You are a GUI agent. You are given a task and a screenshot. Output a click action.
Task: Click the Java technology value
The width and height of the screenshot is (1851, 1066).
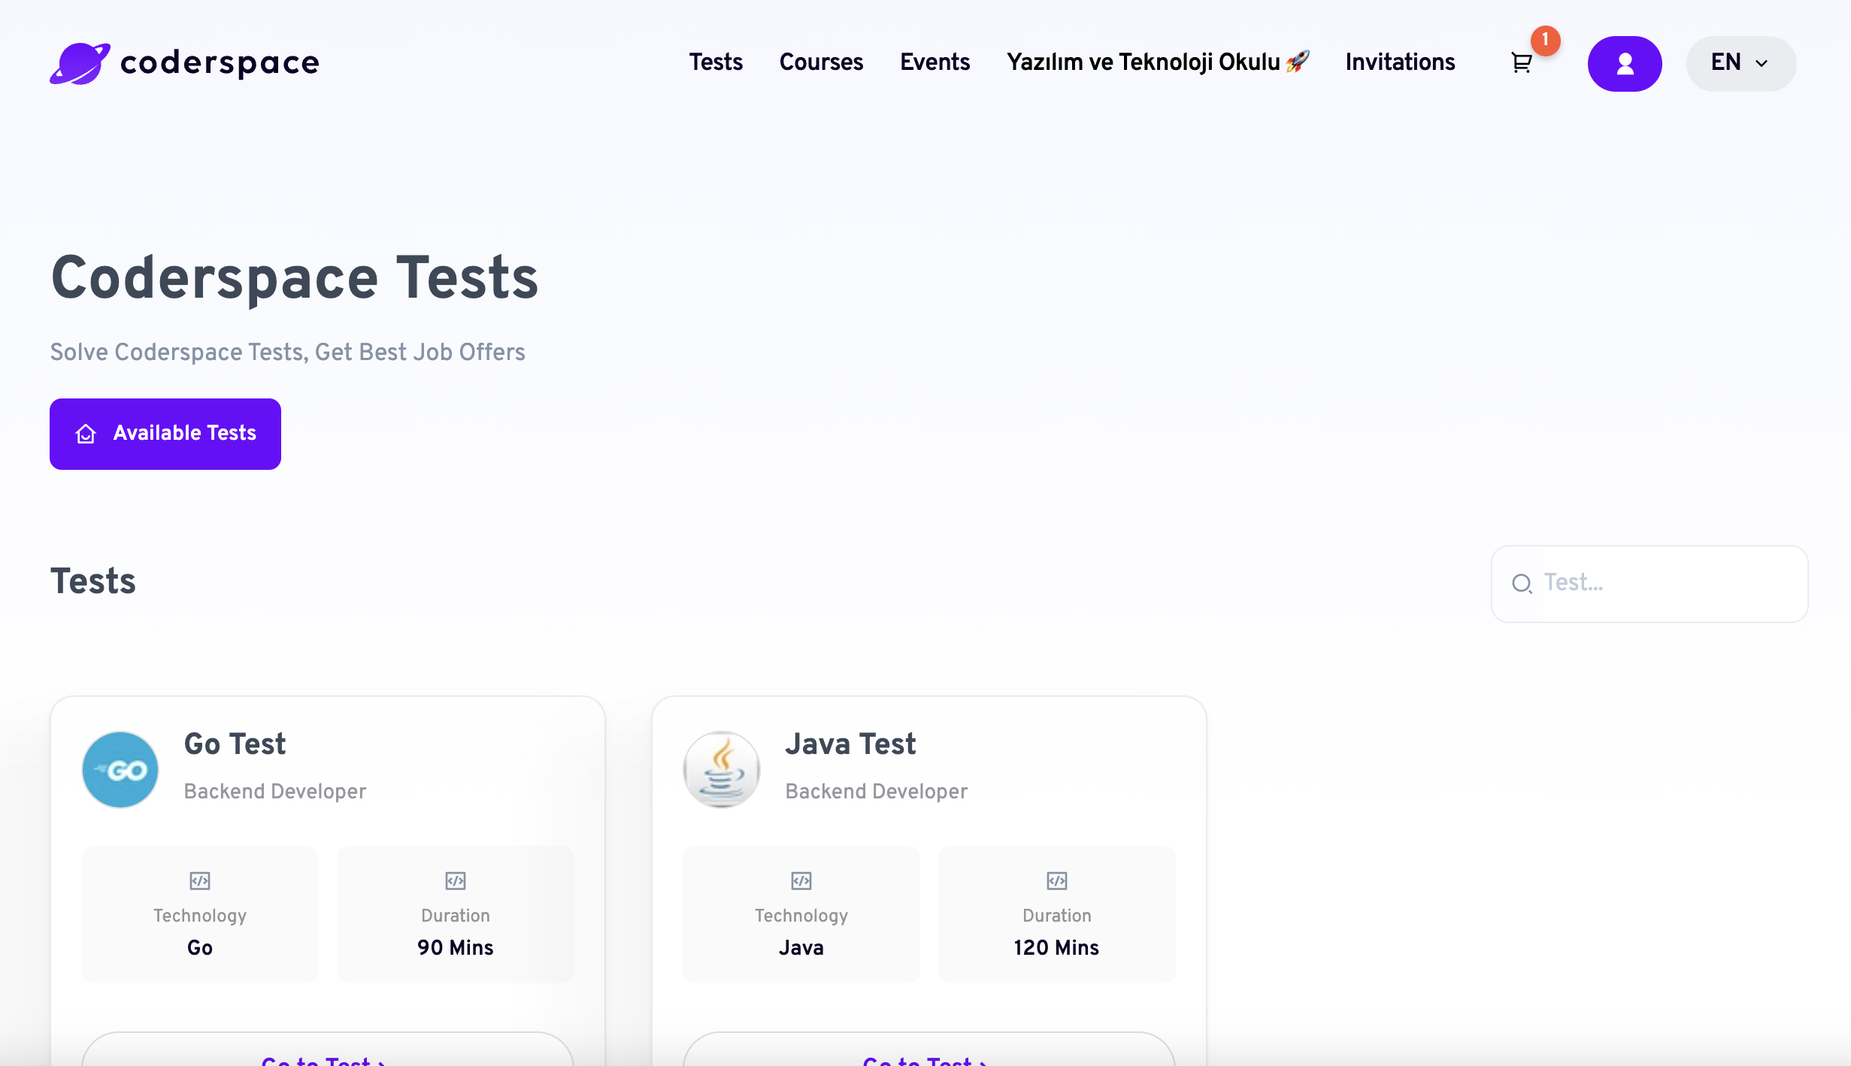coord(801,948)
